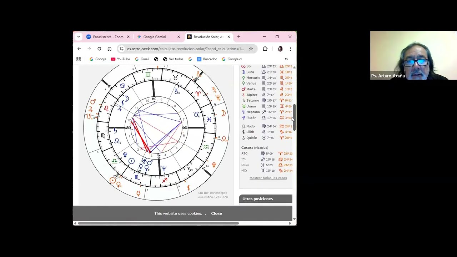Image resolution: width=457 pixels, height=257 pixels.
Task: Open the Google.cl bookmark
Action: (232, 59)
